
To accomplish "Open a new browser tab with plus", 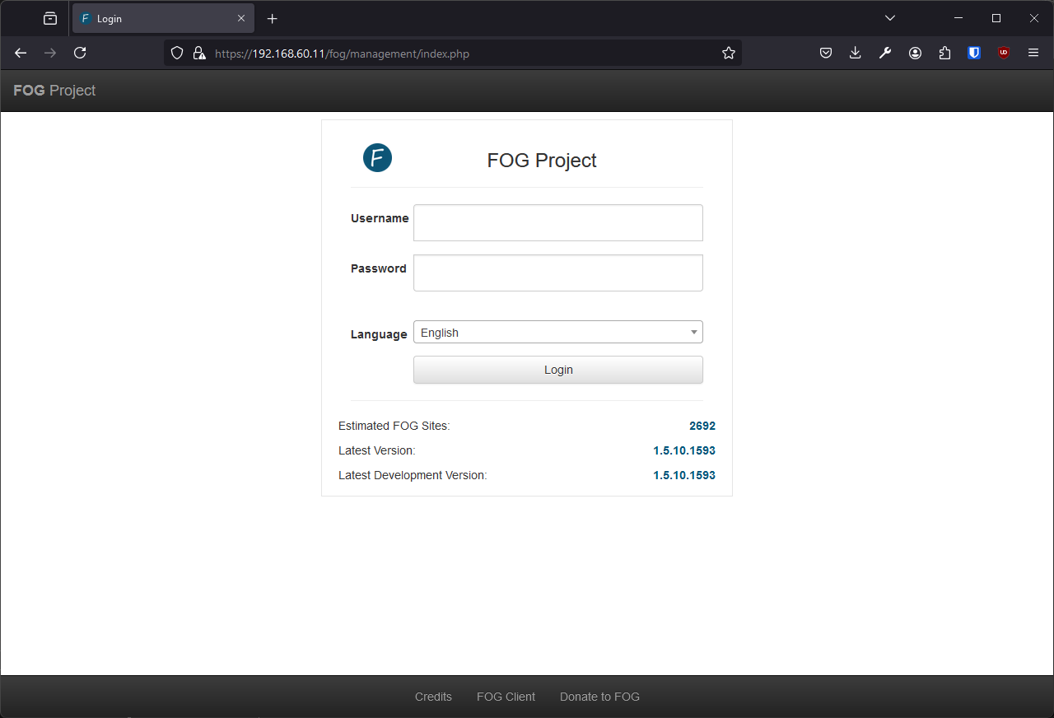I will coord(273,18).
